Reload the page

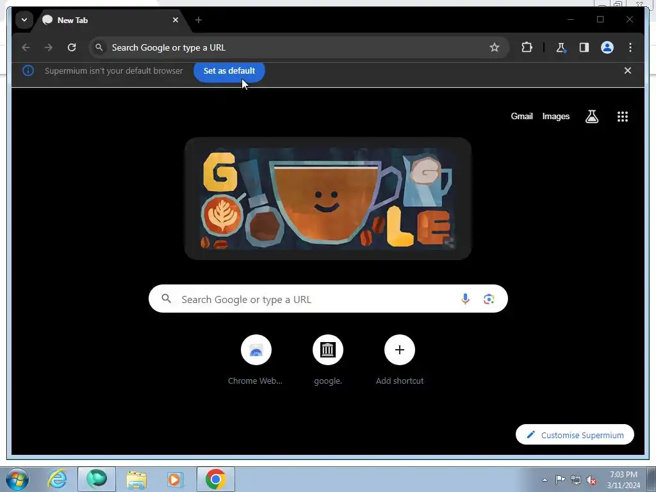pos(72,47)
